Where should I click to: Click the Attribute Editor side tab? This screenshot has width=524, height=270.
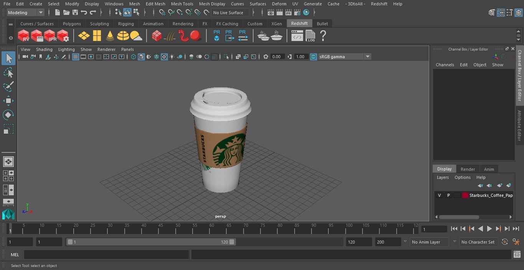(519, 126)
